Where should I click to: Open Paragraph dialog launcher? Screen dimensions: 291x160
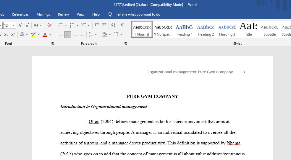[x=126, y=44]
